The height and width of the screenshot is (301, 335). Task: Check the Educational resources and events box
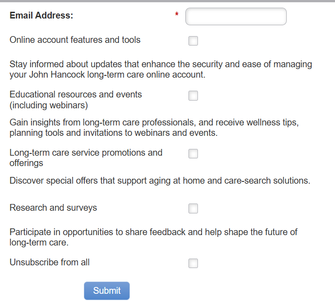(193, 96)
